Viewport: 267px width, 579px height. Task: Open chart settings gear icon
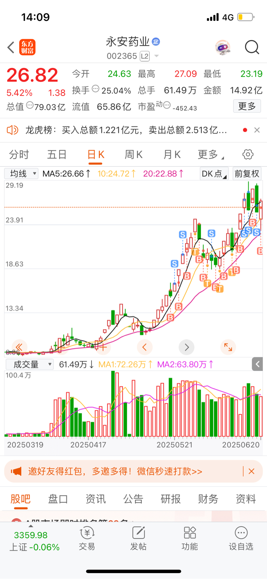point(248,154)
